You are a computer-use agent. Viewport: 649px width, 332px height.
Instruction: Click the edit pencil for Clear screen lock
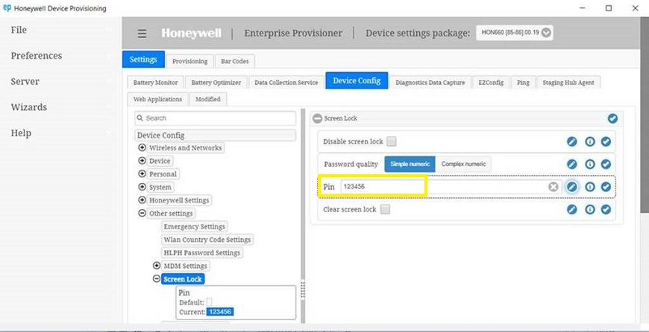571,209
